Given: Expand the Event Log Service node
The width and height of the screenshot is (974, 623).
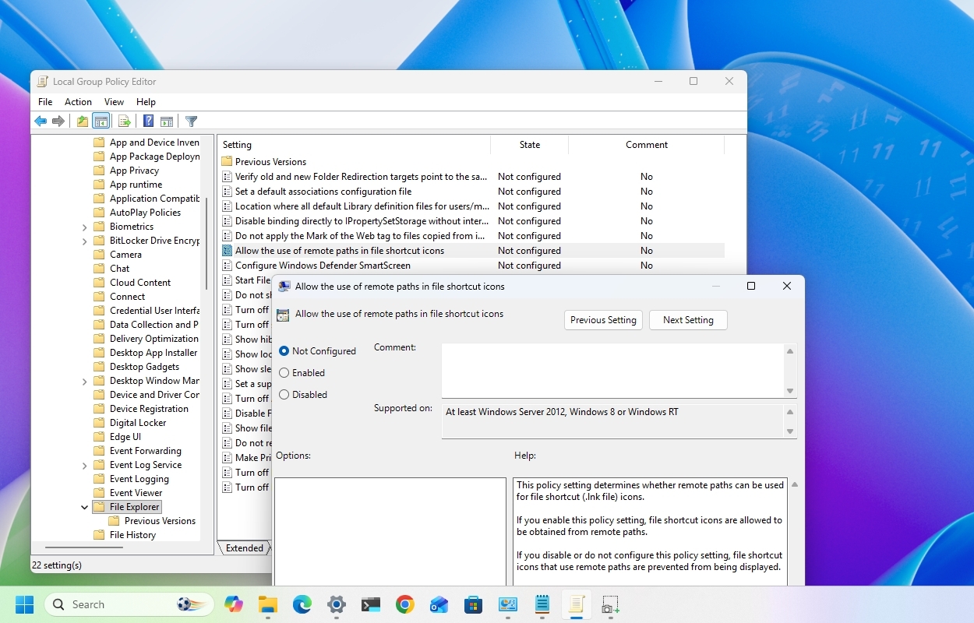Looking at the screenshot, I should point(85,465).
